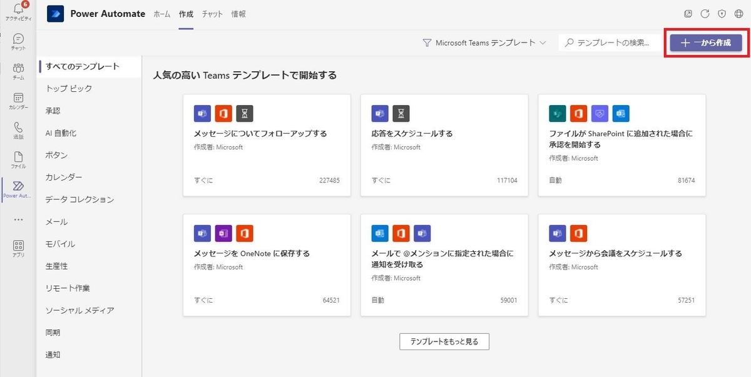
Task: Click usage count 117104
Action: click(506, 180)
